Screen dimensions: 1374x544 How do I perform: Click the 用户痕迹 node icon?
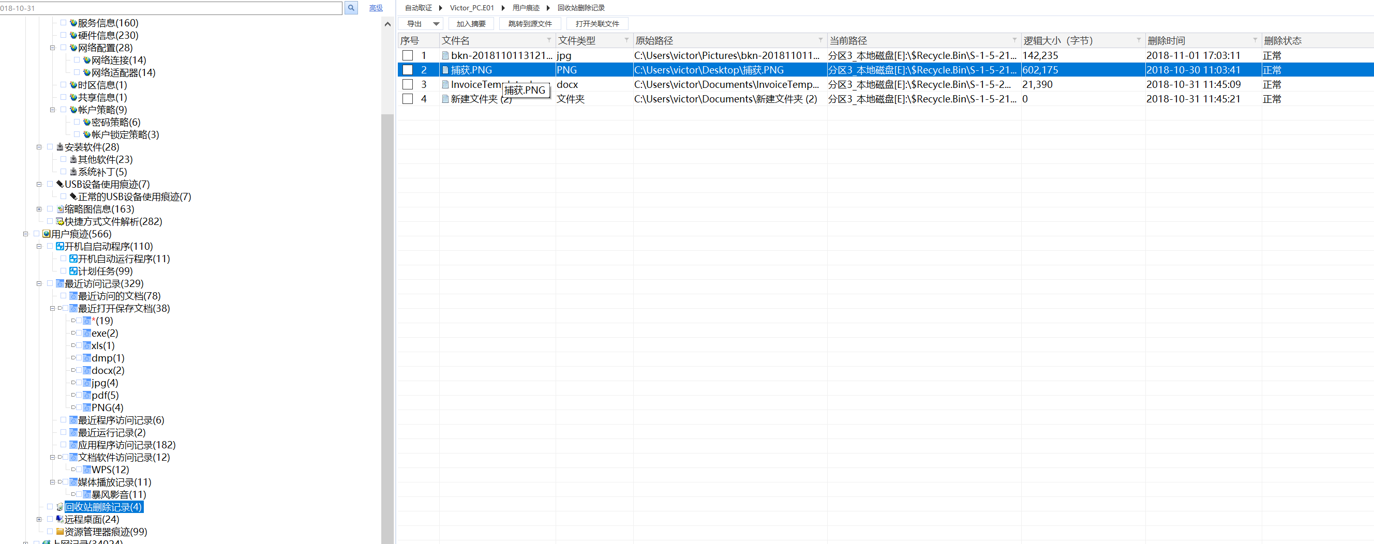47,234
